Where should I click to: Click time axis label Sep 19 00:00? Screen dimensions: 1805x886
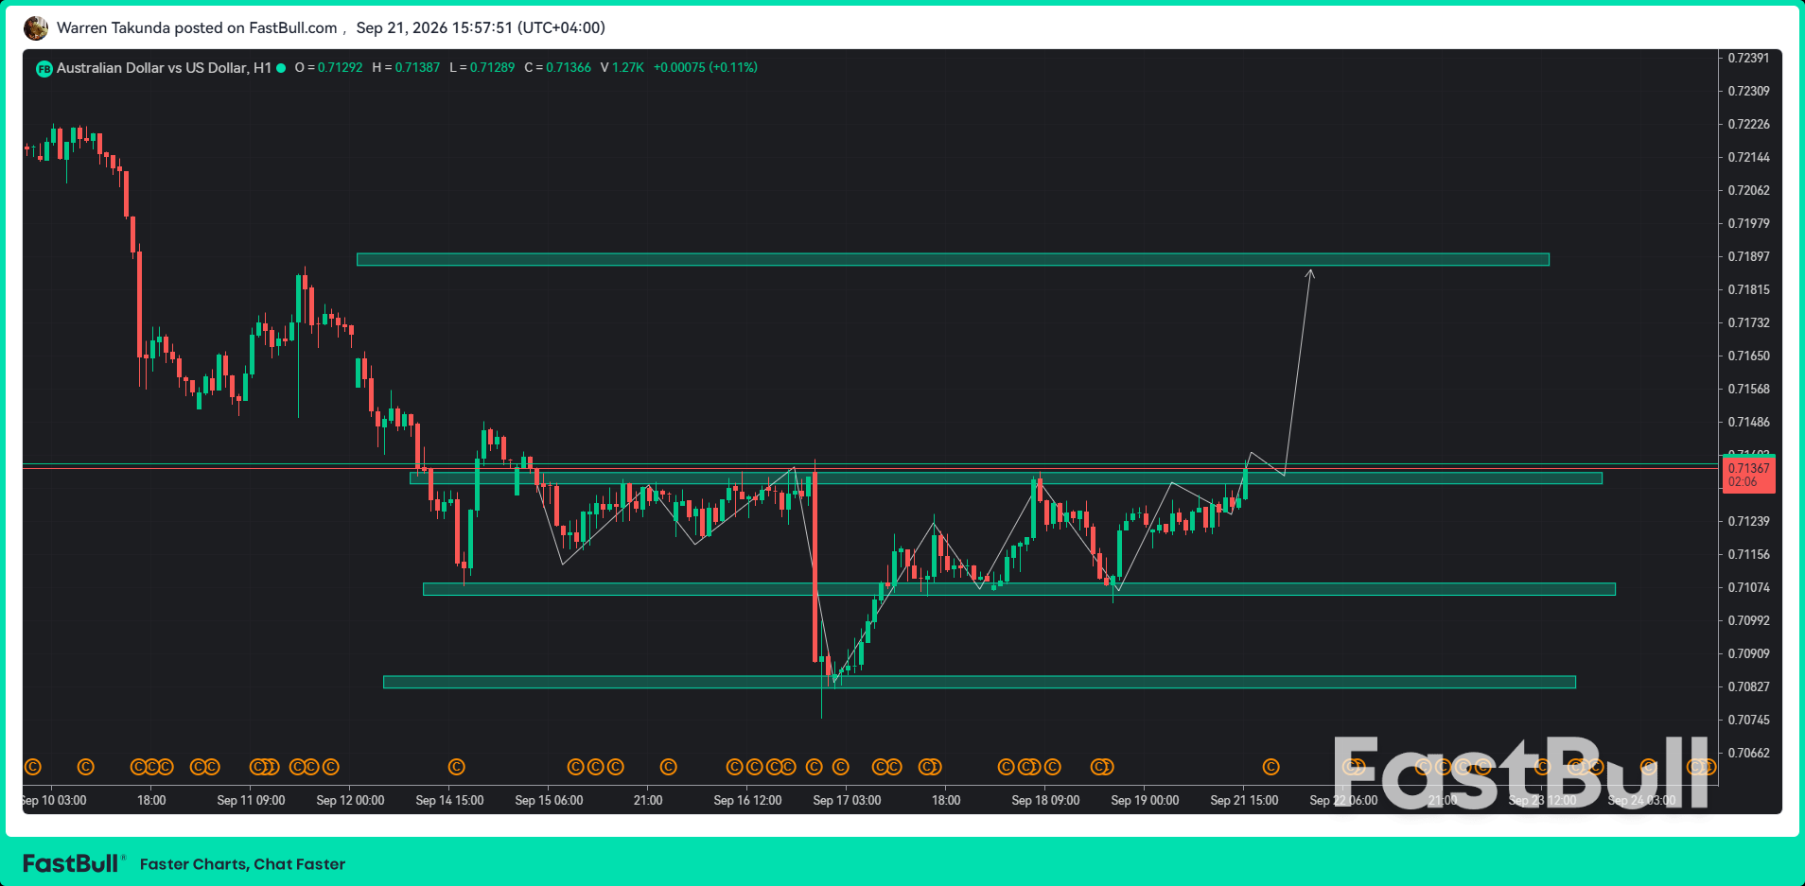1145,801
